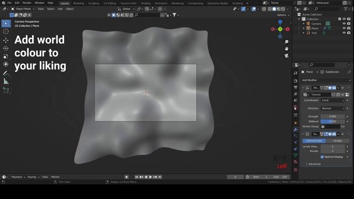Screen dimensions: 354x199
Task: Select the Add Cube tool
Action: pos(6,90)
